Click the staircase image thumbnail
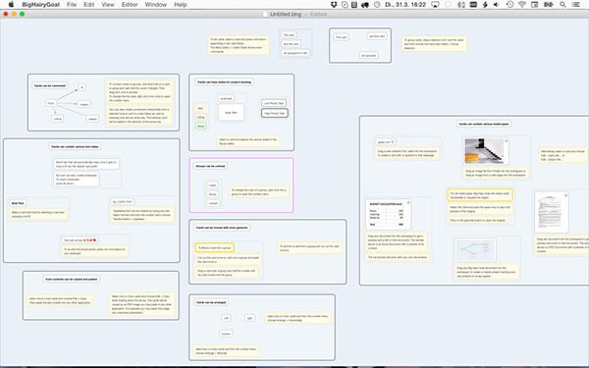The height and width of the screenshot is (368, 589). [x=485, y=151]
